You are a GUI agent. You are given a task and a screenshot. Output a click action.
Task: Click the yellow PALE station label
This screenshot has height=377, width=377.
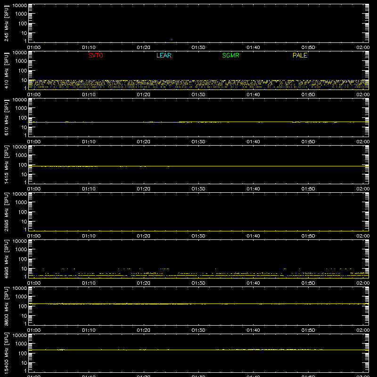[300, 55]
